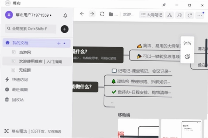
Task: Click node 简洁、易用的大纲笔记
Action: tap(159, 46)
